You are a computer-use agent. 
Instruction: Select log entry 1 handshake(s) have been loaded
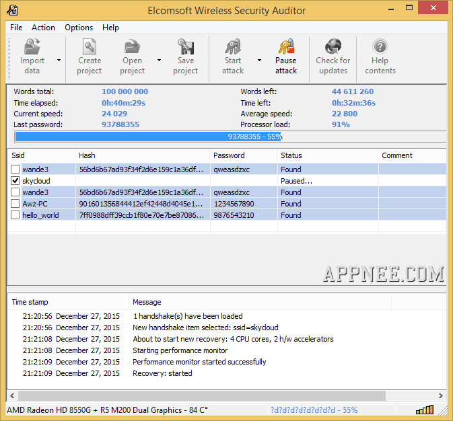pos(188,316)
